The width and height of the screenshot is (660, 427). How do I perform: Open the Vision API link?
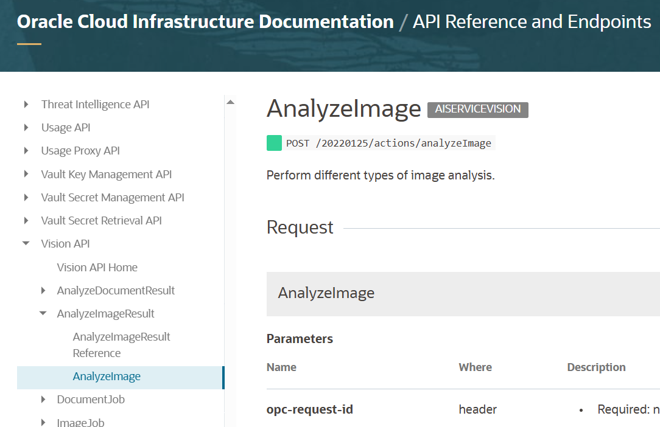pos(65,243)
